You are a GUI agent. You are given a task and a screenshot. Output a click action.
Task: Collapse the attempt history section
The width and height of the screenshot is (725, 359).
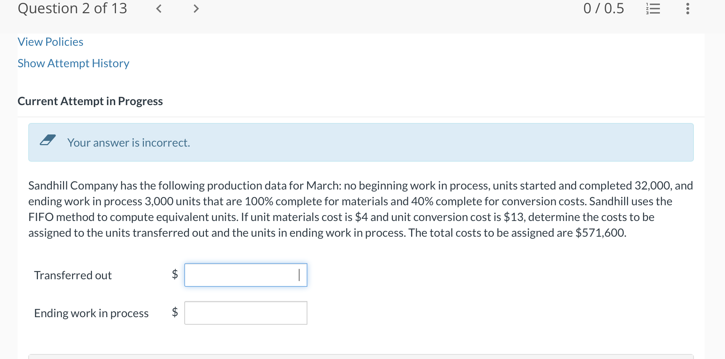[x=73, y=63]
